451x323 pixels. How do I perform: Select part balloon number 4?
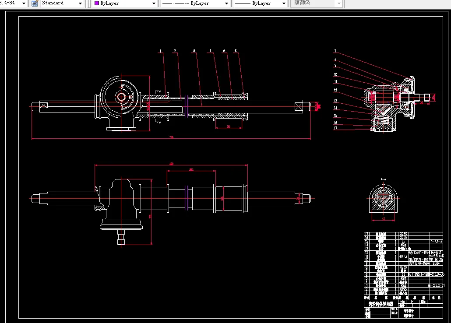click(x=210, y=51)
